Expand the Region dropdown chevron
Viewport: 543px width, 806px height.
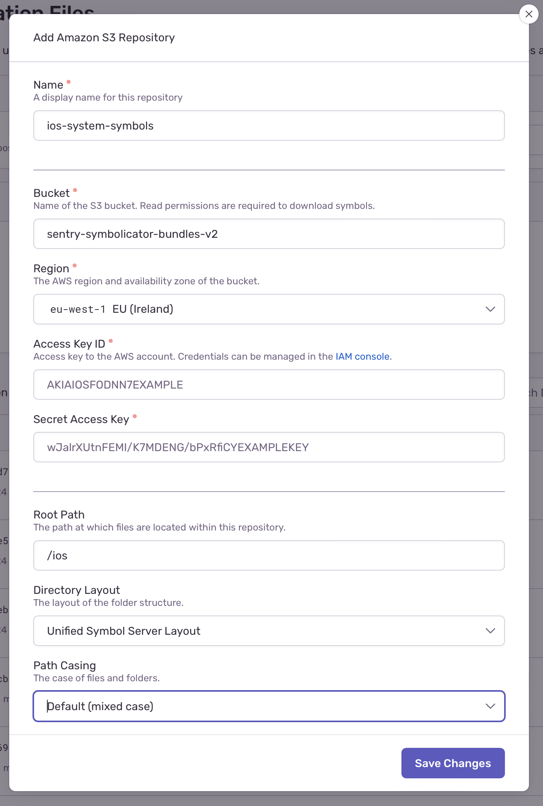coord(490,309)
